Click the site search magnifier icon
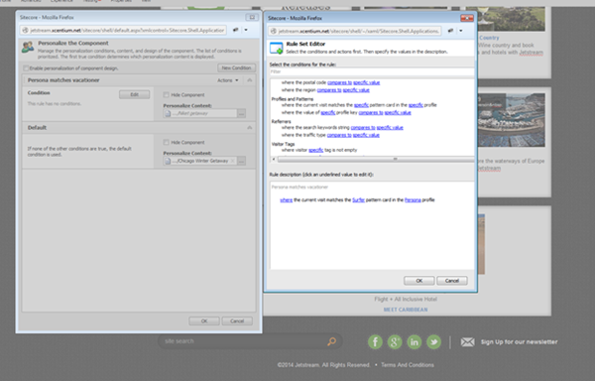The height and width of the screenshot is (381, 595). [x=331, y=341]
